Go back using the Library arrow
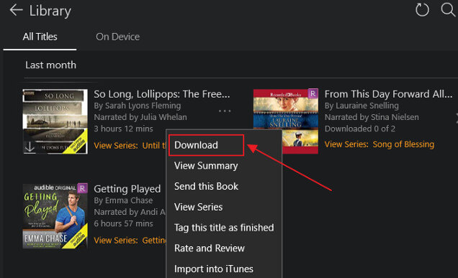Viewport: 458px width, 278px height. (x=16, y=10)
